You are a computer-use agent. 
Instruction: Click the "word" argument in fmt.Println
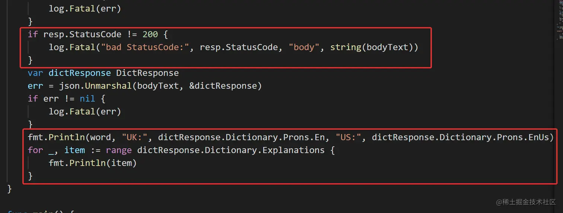click(x=101, y=137)
